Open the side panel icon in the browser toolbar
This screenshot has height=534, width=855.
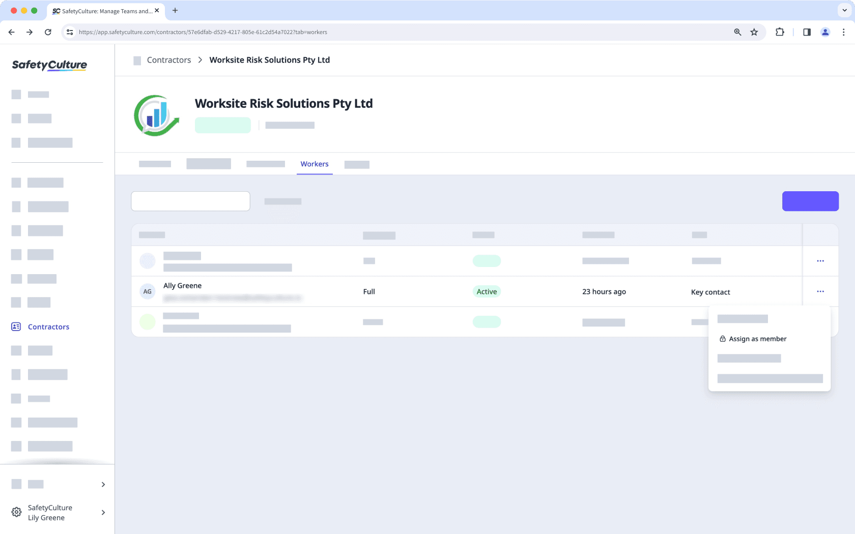pyautogui.click(x=806, y=32)
